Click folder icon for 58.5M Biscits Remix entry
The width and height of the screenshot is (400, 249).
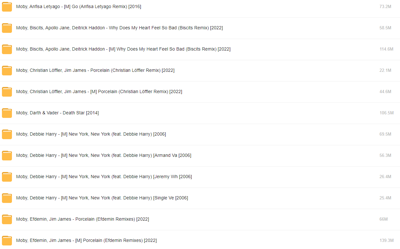point(7,28)
